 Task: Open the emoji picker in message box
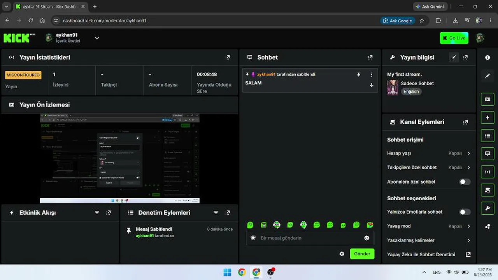pyautogui.click(x=366, y=238)
